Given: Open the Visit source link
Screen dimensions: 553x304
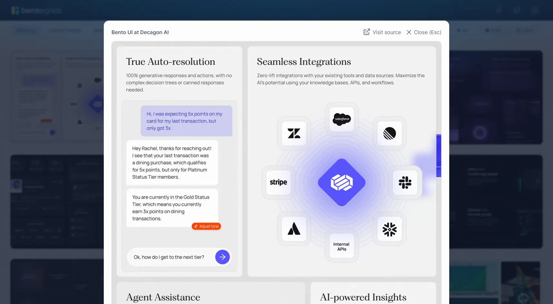Looking at the screenshot, I should [382, 32].
